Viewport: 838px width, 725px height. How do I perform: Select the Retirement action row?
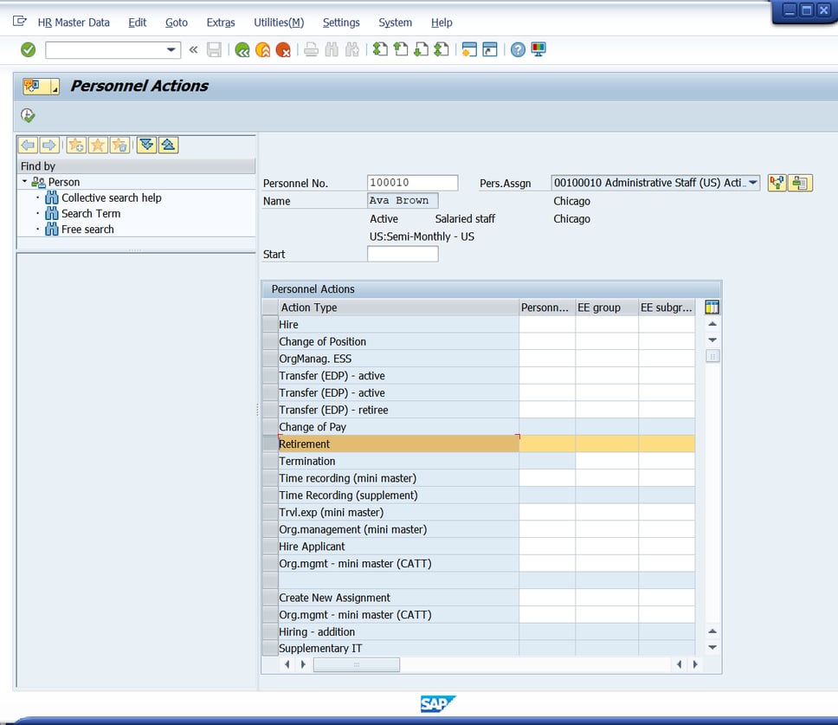pyautogui.click(x=346, y=443)
